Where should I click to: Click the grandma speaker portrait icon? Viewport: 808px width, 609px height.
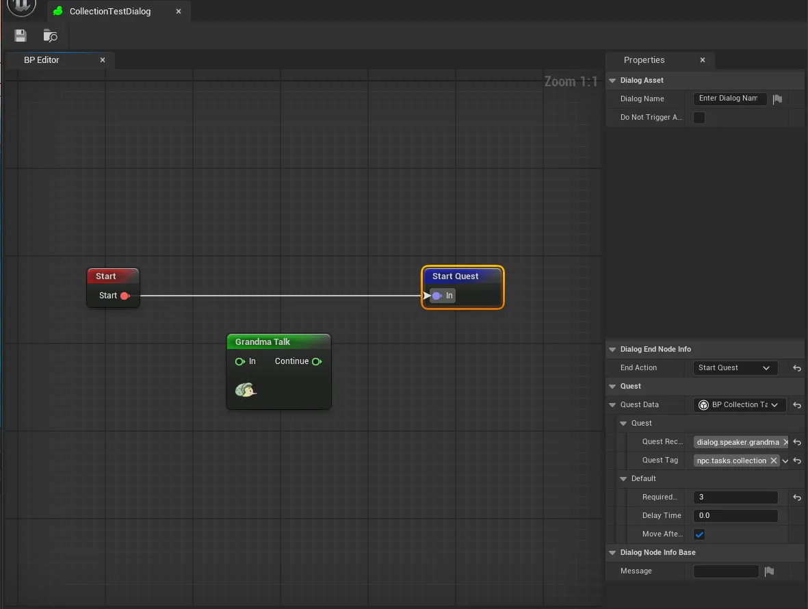point(246,390)
